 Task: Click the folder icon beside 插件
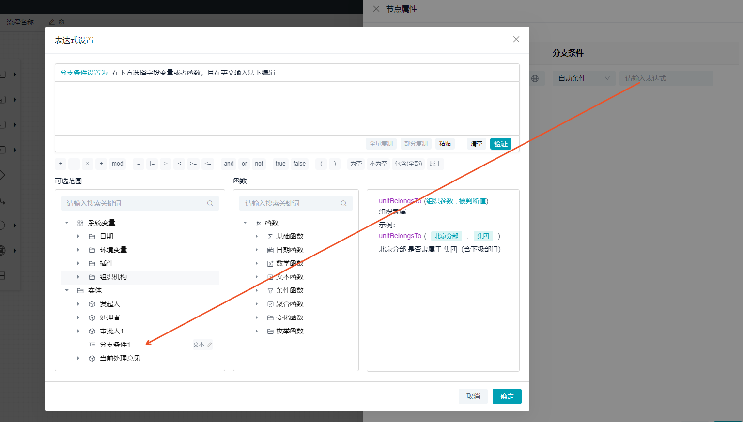coord(92,263)
